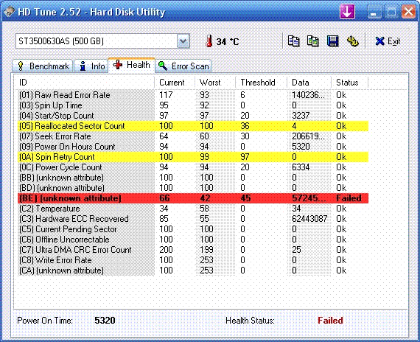The height and width of the screenshot is (342, 420).
Task: Sort by the ID column header
Action: pos(85,83)
